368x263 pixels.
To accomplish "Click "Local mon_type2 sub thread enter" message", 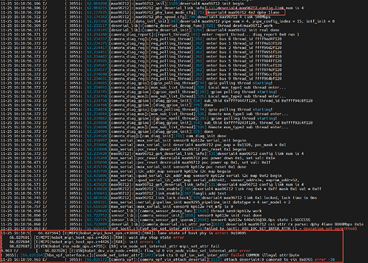I will pos(247,96).
